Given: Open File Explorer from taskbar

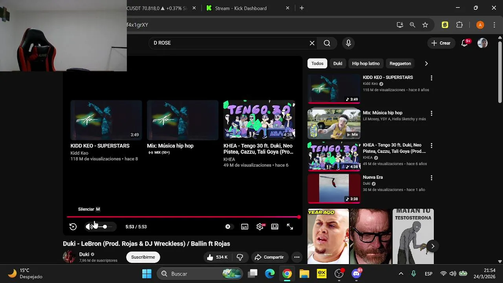Looking at the screenshot, I should (x=304, y=274).
